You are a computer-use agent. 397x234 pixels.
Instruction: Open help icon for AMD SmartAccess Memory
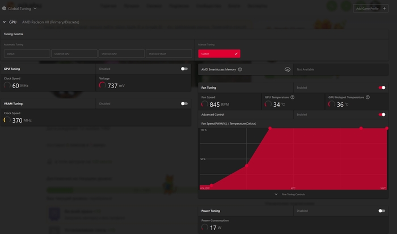pyautogui.click(x=240, y=69)
